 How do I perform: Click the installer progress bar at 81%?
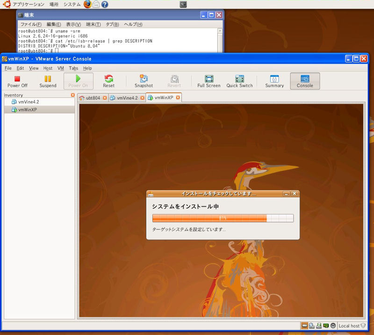(x=223, y=218)
